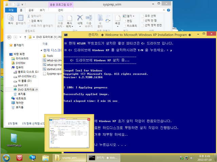
Task: Collapse the 현재 디스크 file group triangle
Action: tap(41, 50)
